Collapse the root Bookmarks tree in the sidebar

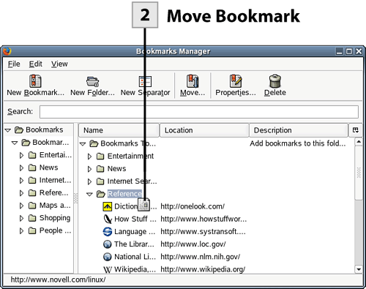pos(8,130)
